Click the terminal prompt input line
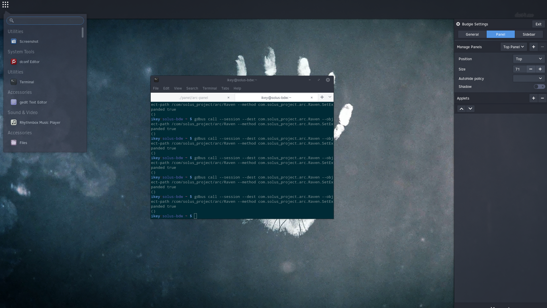Image resolution: width=547 pixels, height=308 pixels. tap(242, 216)
